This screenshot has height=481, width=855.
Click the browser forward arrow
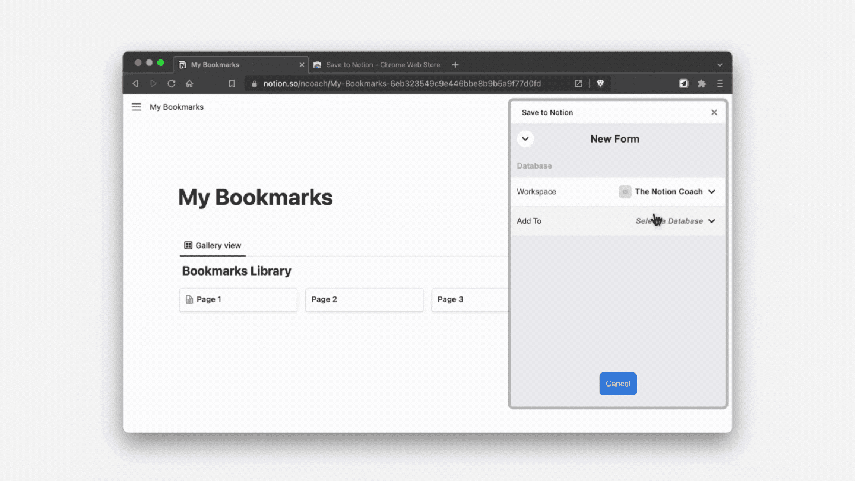[153, 84]
